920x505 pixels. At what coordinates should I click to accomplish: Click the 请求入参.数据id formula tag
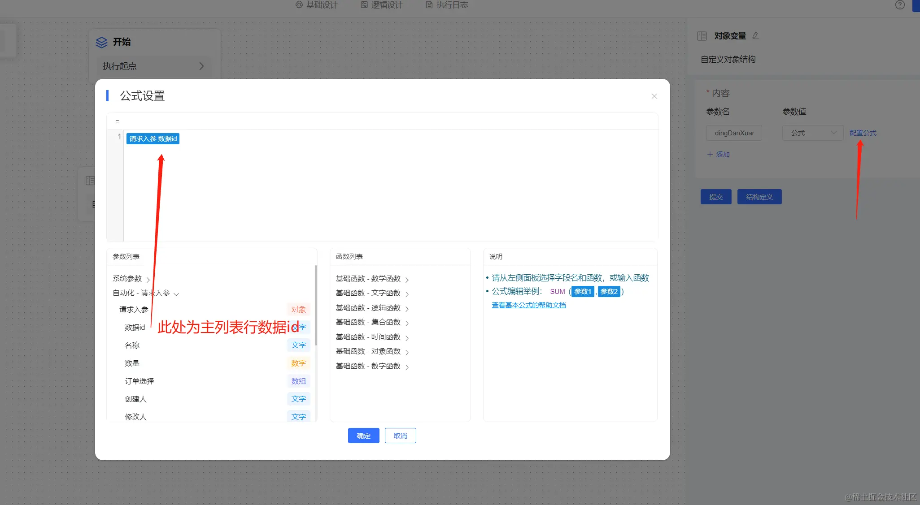pos(153,139)
